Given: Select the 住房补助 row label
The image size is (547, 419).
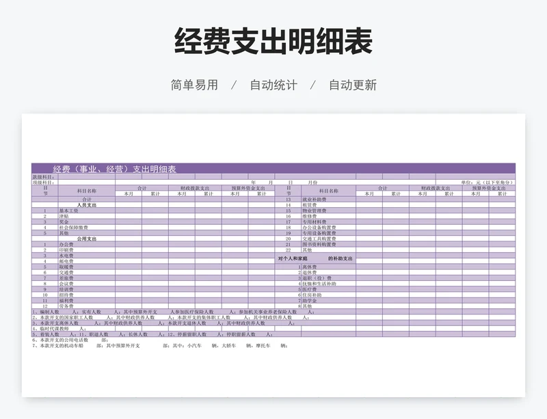Looking at the screenshot, I should point(312,295).
